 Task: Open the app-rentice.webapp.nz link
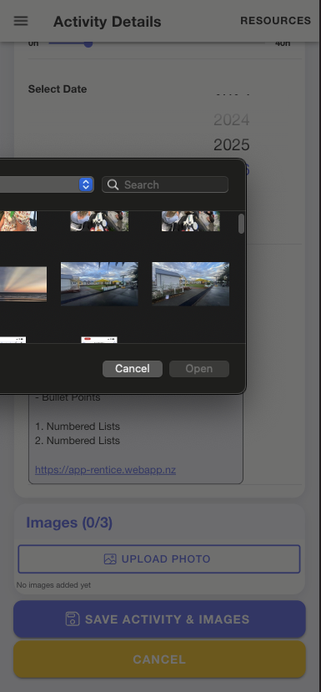[x=105, y=470]
